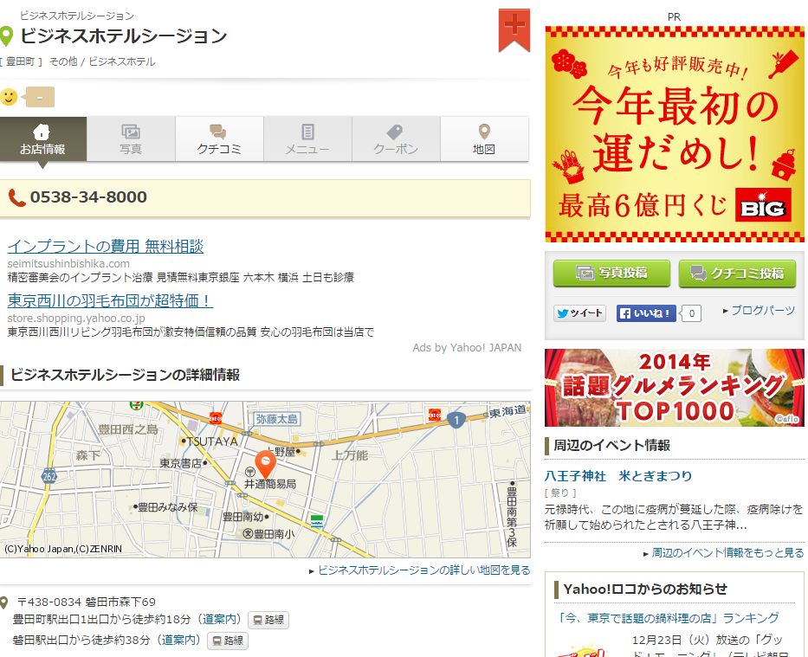Click the address pin icon beside 〒438-0834
Image resolution: width=808 pixels, height=657 pixels.
point(4,602)
